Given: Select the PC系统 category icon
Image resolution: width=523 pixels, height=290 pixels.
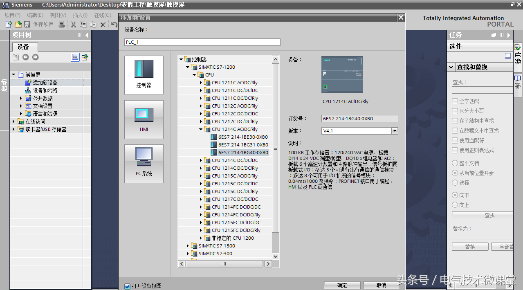Looking at the screenshot, I should 144,164.
